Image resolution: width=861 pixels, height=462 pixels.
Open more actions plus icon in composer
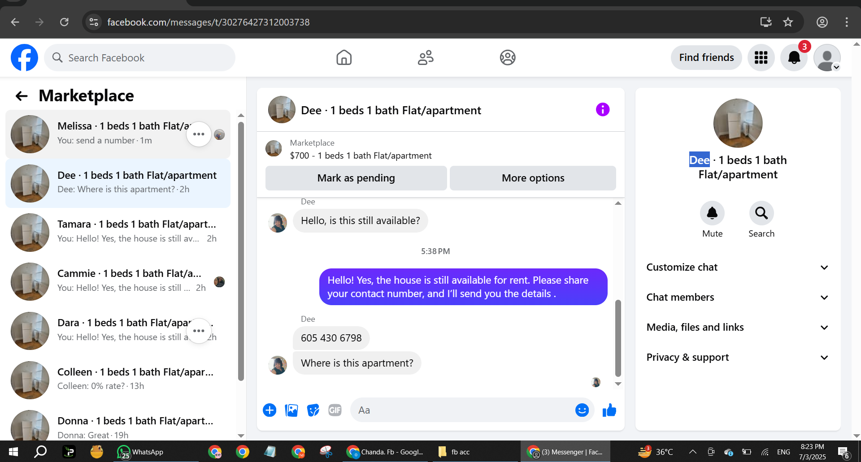point(270,410)
